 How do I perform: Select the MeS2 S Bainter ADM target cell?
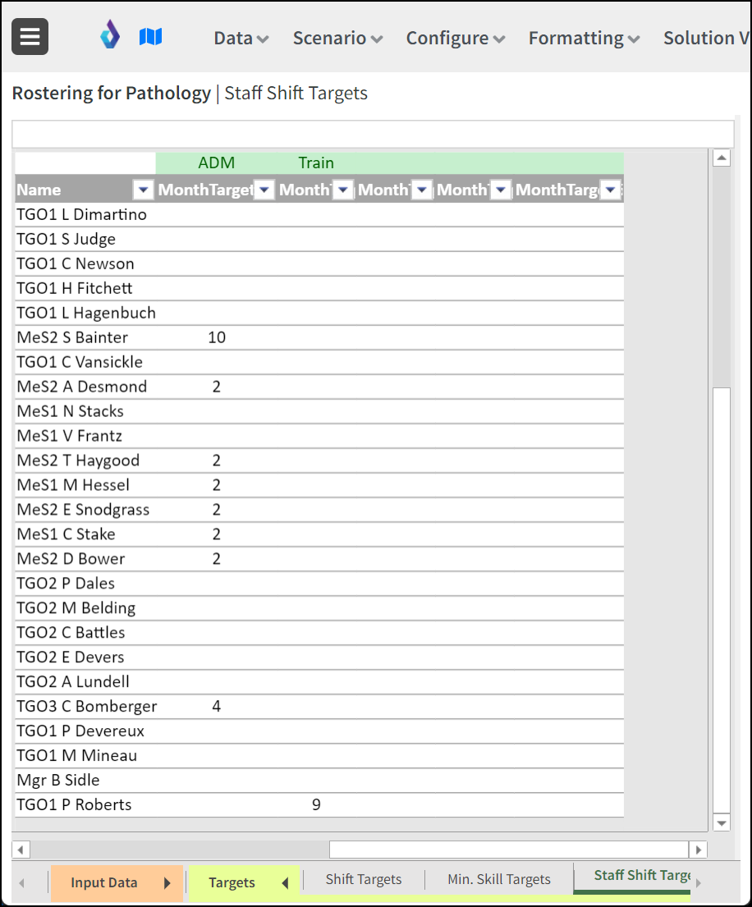(217, 337)
